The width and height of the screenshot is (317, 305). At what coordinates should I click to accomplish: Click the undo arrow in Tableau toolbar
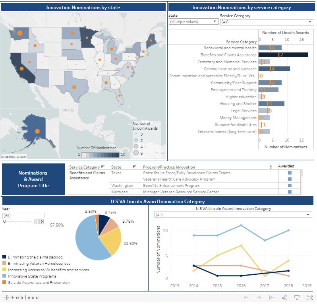click(x=246, y=297)
